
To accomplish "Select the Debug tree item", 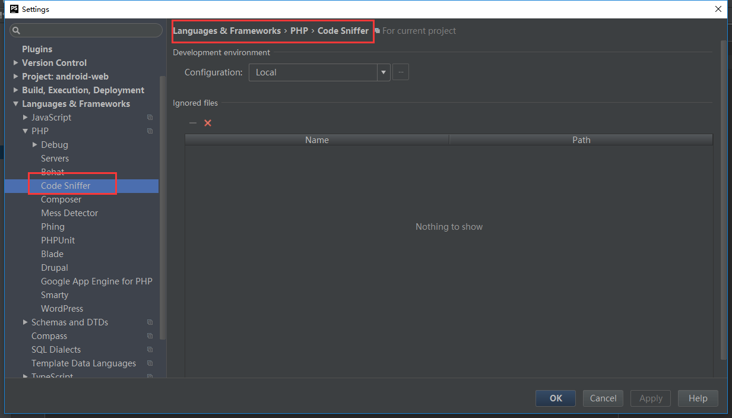I will pyautogui.click(x=55, y=145).
